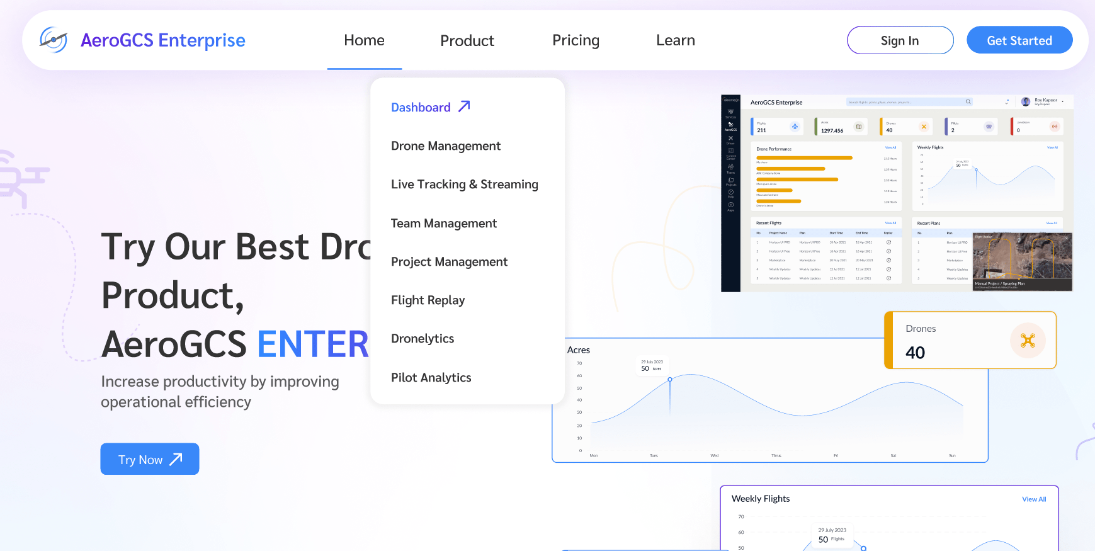Screen dimensions: 1095x551
Task: Click Help icon in dashboard preview sidebar
Action: coord(730,193)
